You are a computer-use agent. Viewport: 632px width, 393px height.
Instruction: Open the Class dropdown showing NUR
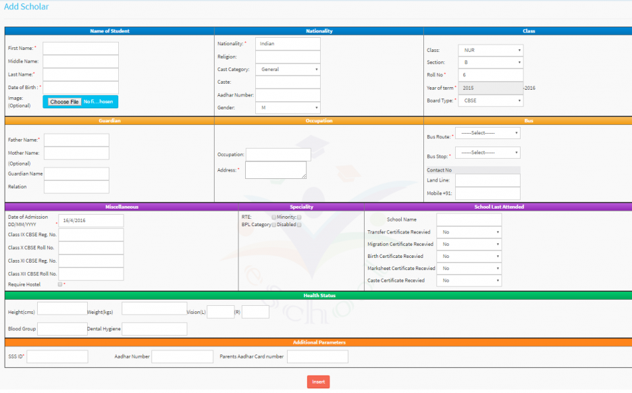click(x=491, y=49)
